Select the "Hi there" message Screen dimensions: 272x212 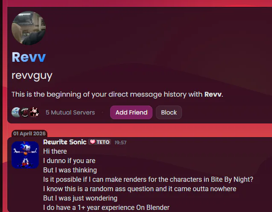click(55, 151)
